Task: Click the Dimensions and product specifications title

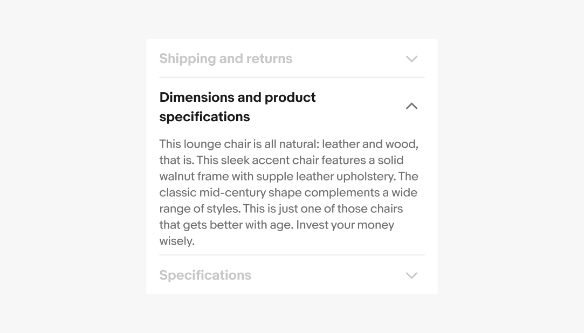Action: coord(237,107)
